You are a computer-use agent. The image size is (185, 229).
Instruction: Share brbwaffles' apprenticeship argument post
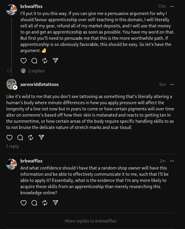[55, 61]
